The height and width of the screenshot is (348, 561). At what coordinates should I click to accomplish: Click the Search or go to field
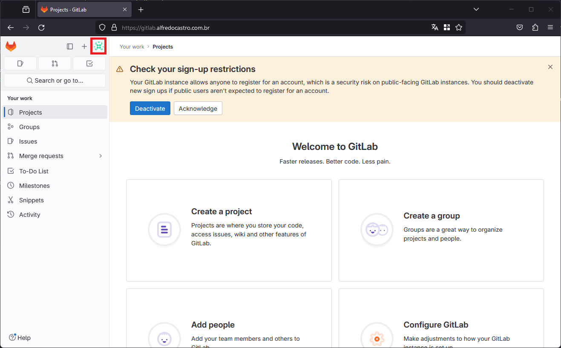(55, 81)
